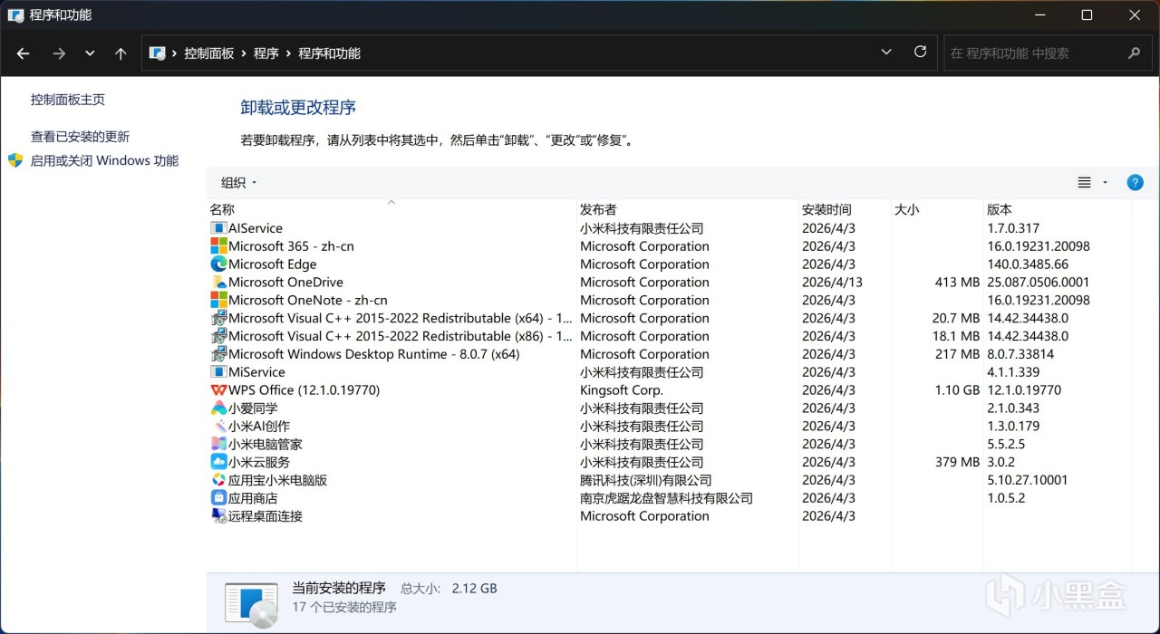Click the 1.10 GB size value

(957, 390)
